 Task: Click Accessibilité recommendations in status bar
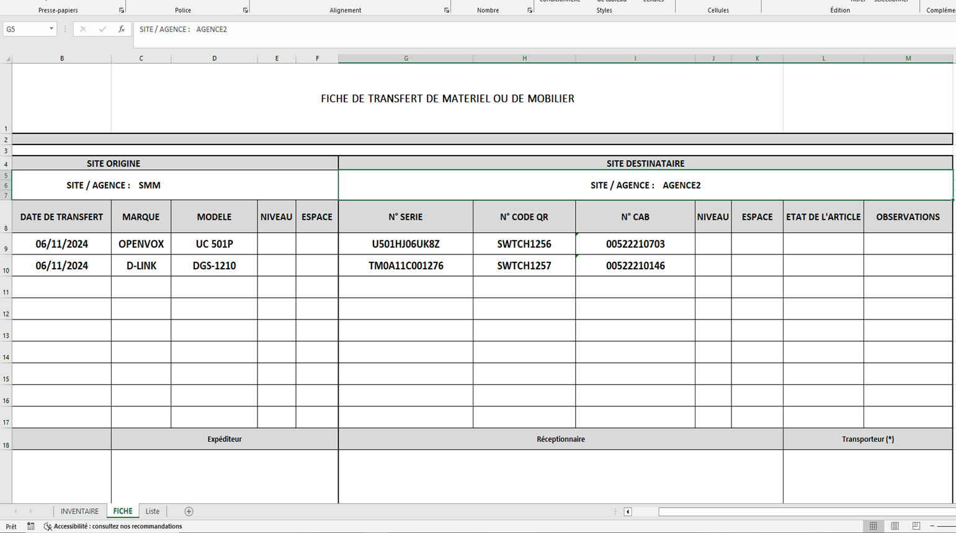117,526
